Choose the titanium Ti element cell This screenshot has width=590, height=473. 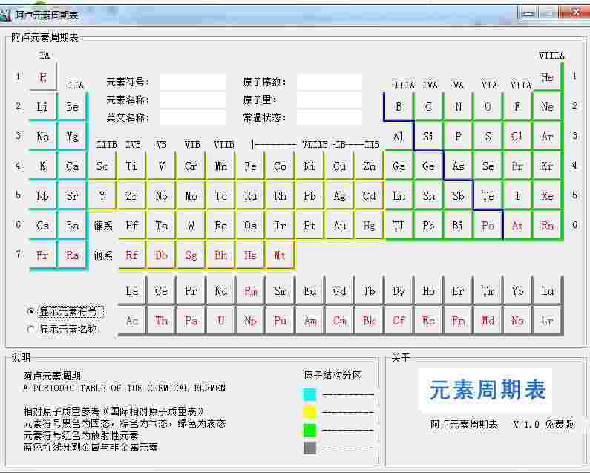pyautogui.click(x=131, y=166)
